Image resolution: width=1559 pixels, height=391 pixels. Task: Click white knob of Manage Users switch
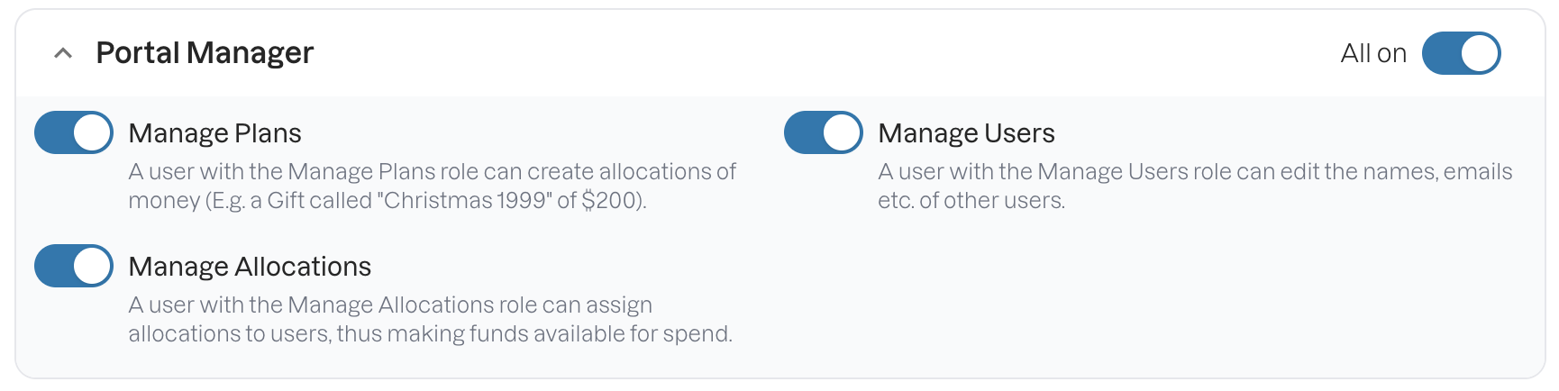842,132
